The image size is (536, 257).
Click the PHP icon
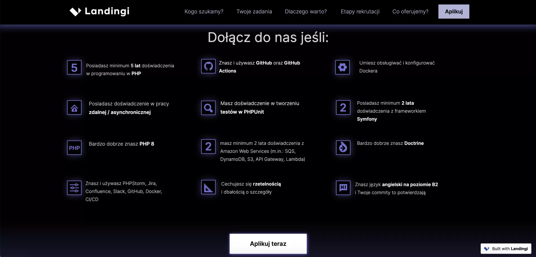(74, 147)
